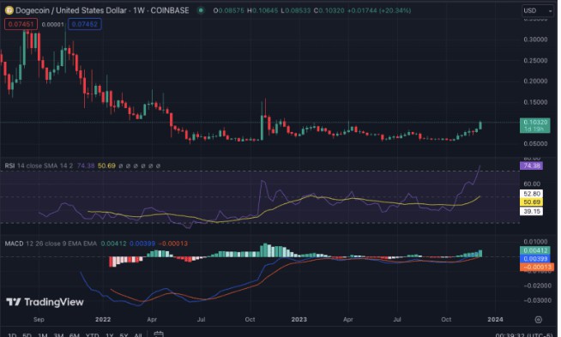Click the green 0.00412 MACD axis tag
This screenshot has height=337, width=561.
(535, 250)
